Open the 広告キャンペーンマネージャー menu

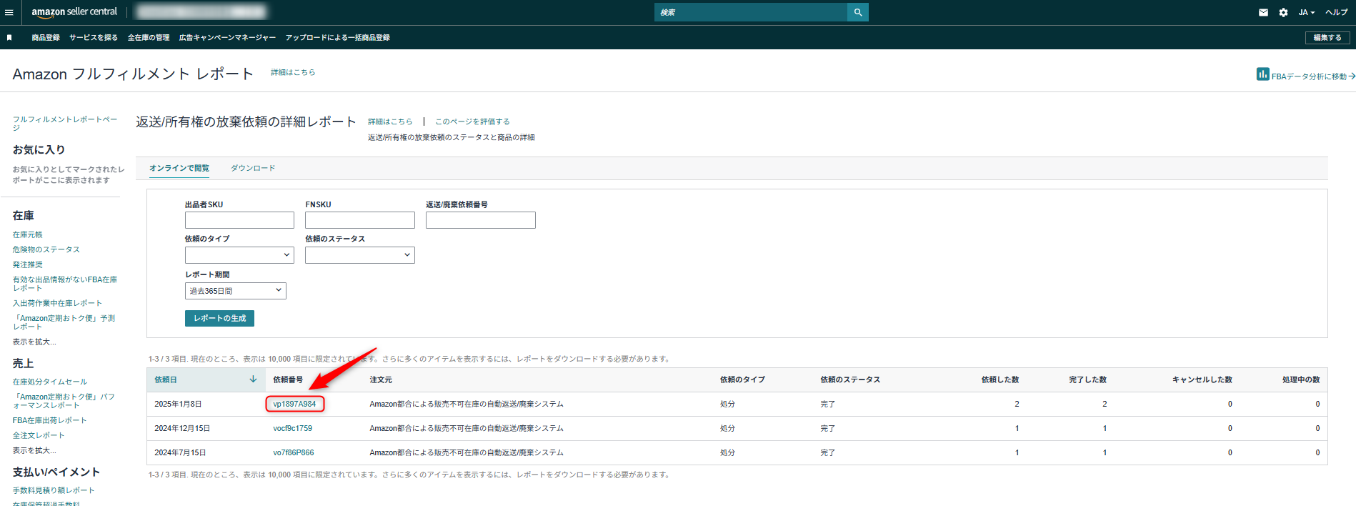pyautogui.click(x=227, y=37)
